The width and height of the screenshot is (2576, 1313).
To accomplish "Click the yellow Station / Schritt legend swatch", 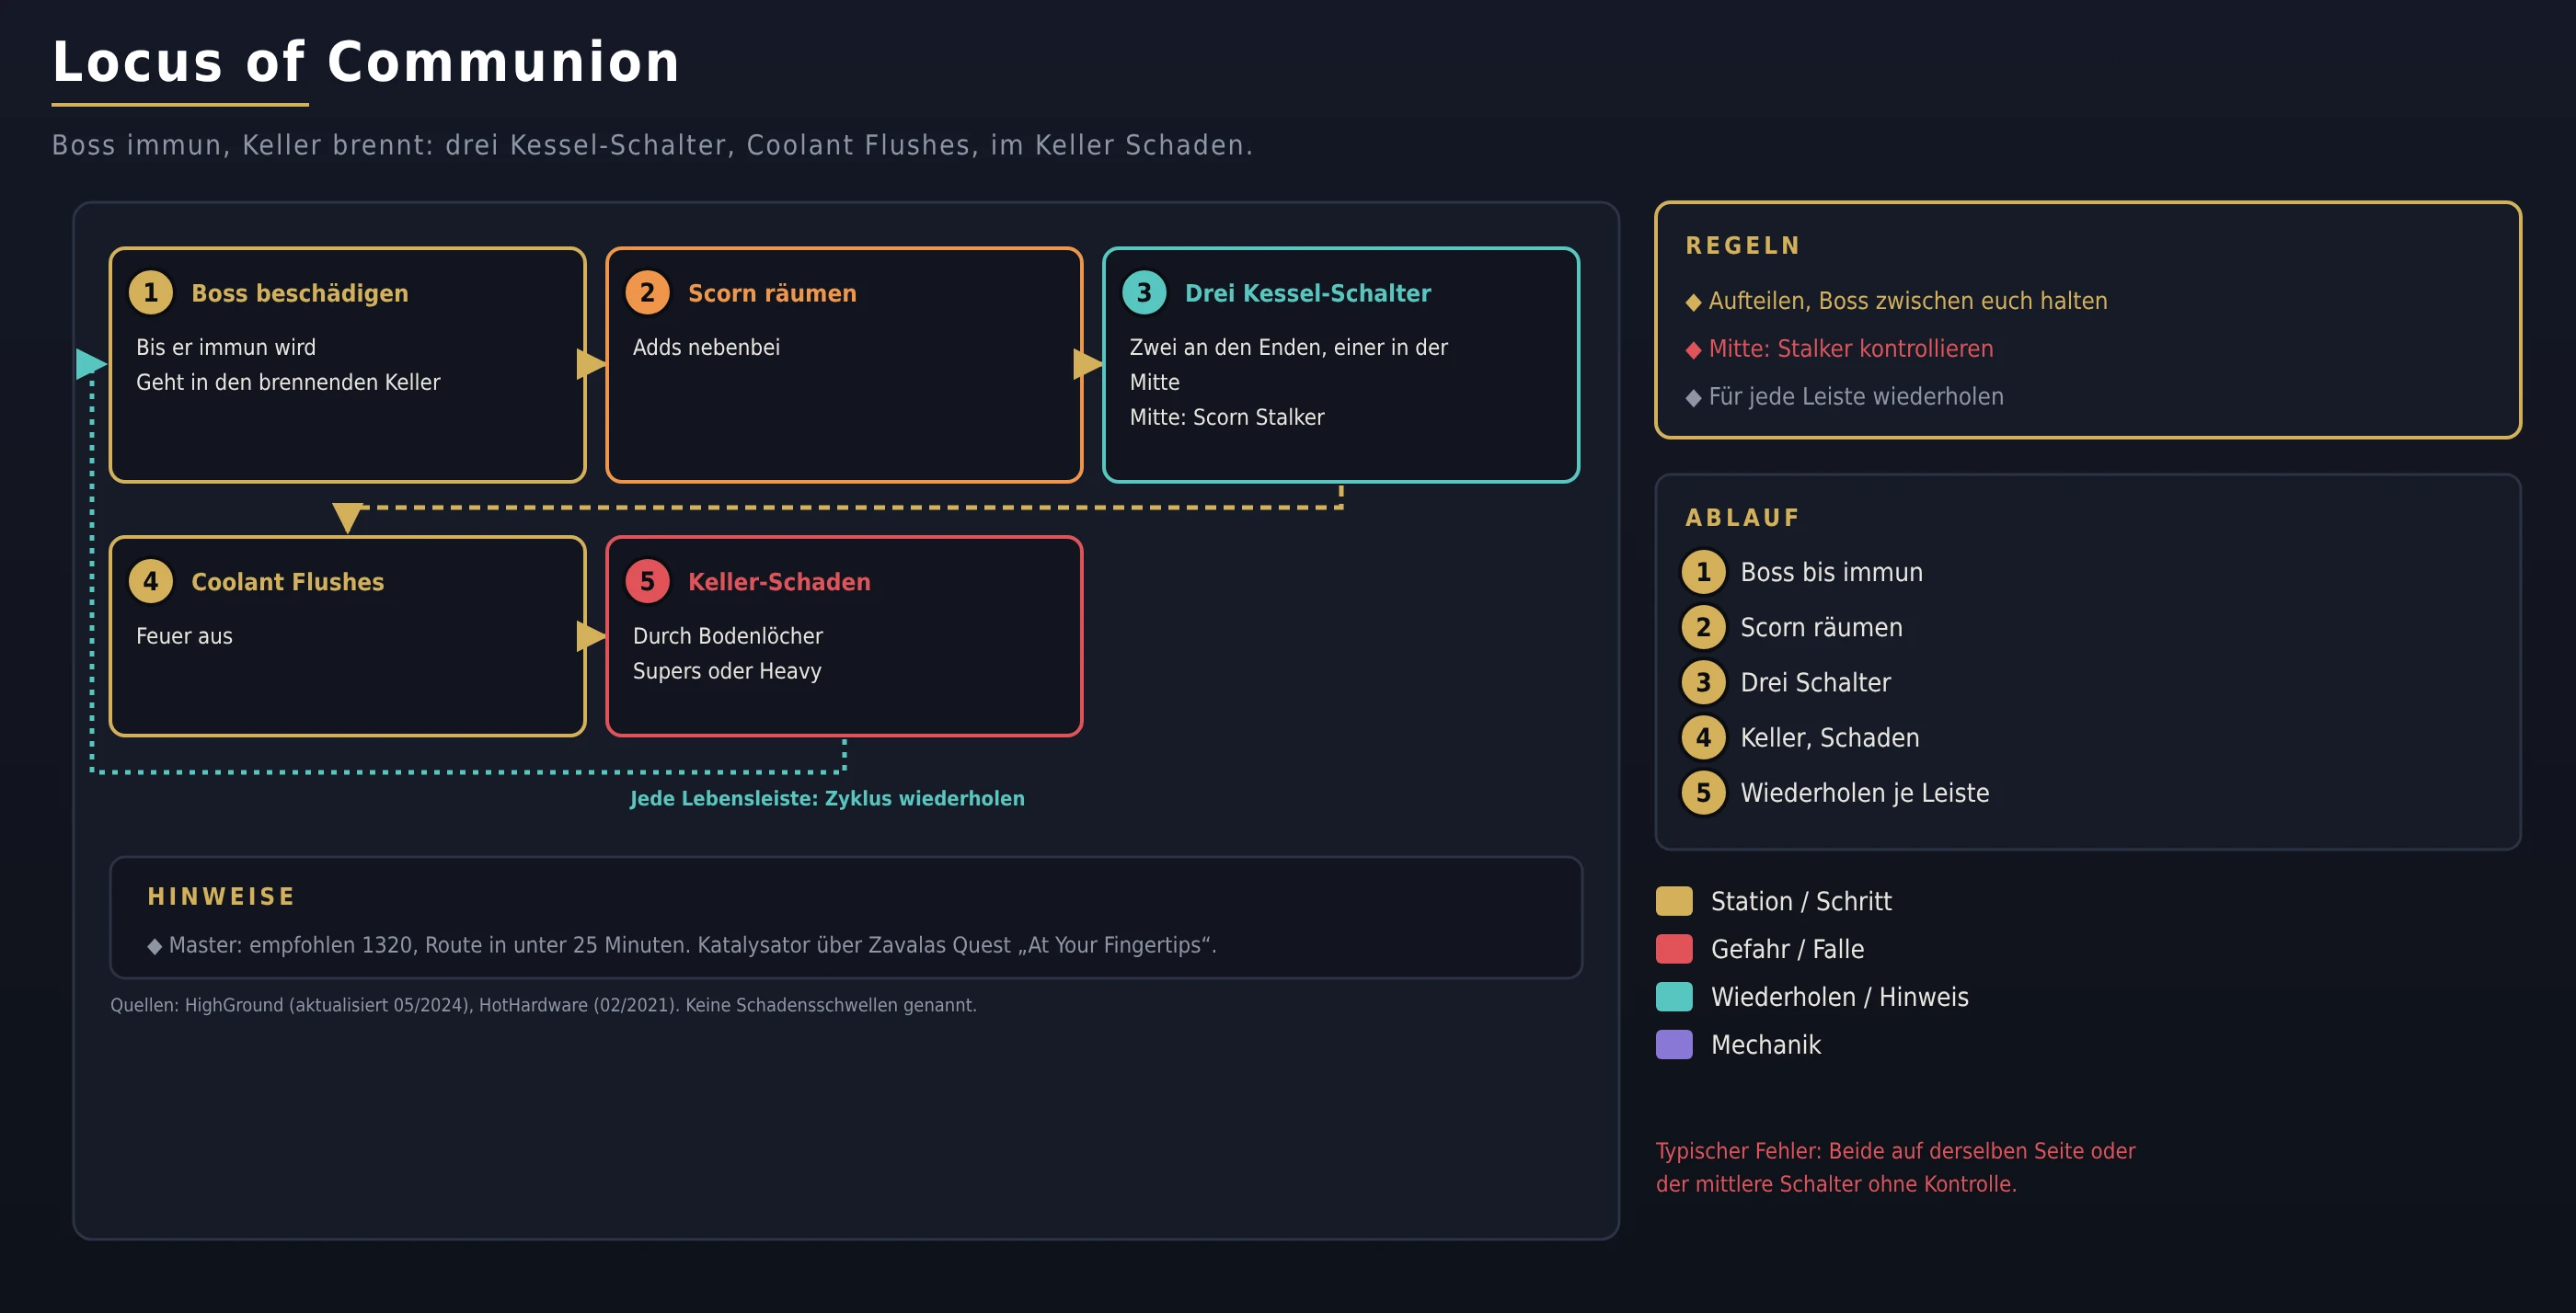I will [1674, 901].
